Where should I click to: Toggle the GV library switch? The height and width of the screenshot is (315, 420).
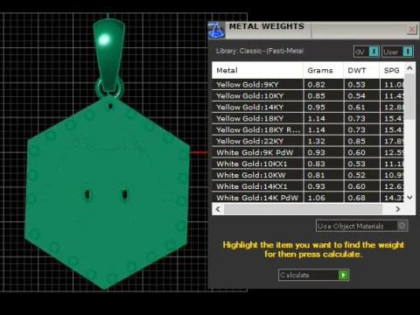coord(367,52)
